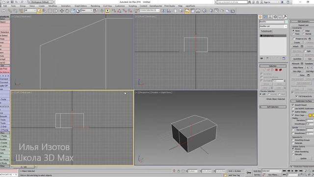The width and height of the screenshot is (314, 177).
Task: Open the Curve Editor icon
Action: click(192, 11)
